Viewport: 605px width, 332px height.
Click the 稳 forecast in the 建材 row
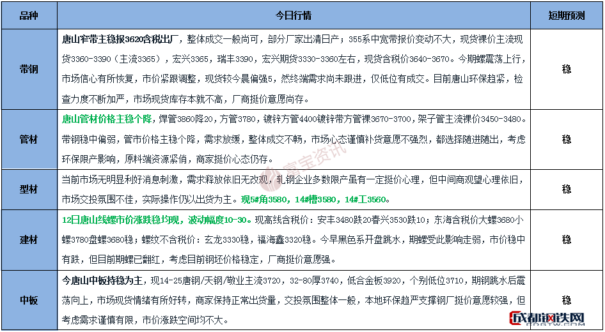[566, 240]
